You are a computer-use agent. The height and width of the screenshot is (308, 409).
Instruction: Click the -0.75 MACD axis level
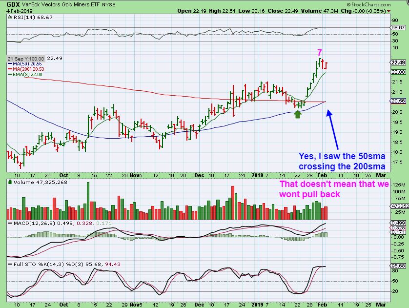tap(398, 257)
